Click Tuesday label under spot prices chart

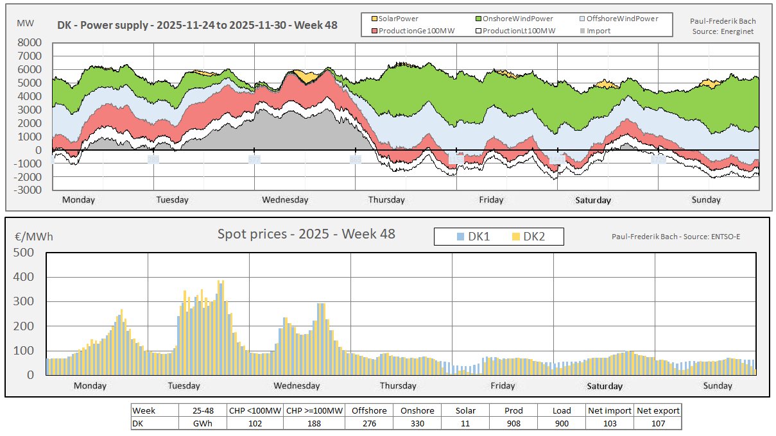[184, 386]
